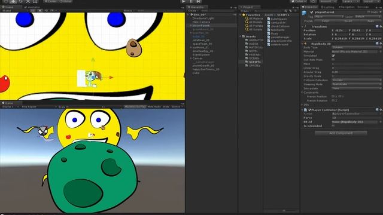
Task: Select the playerController script icon
Action: [269, 41]
